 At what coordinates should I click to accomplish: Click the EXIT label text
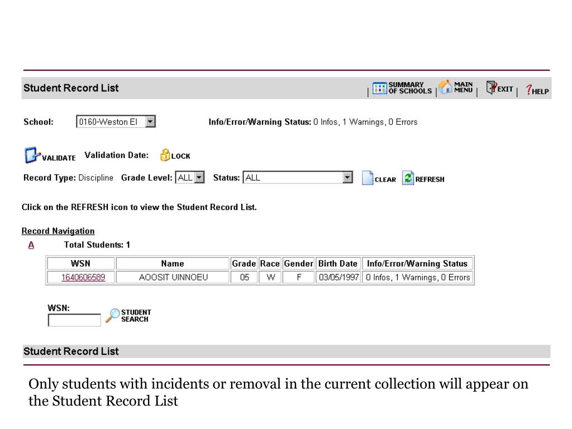[x=505, y=89]
